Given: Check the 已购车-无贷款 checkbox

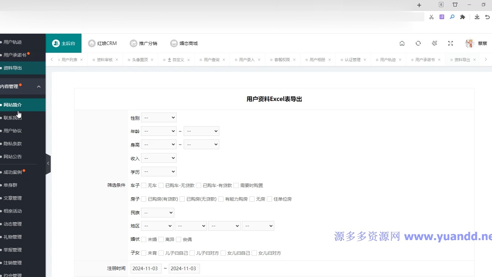Looking at the screenshot, I should click(x=161, y=185).
